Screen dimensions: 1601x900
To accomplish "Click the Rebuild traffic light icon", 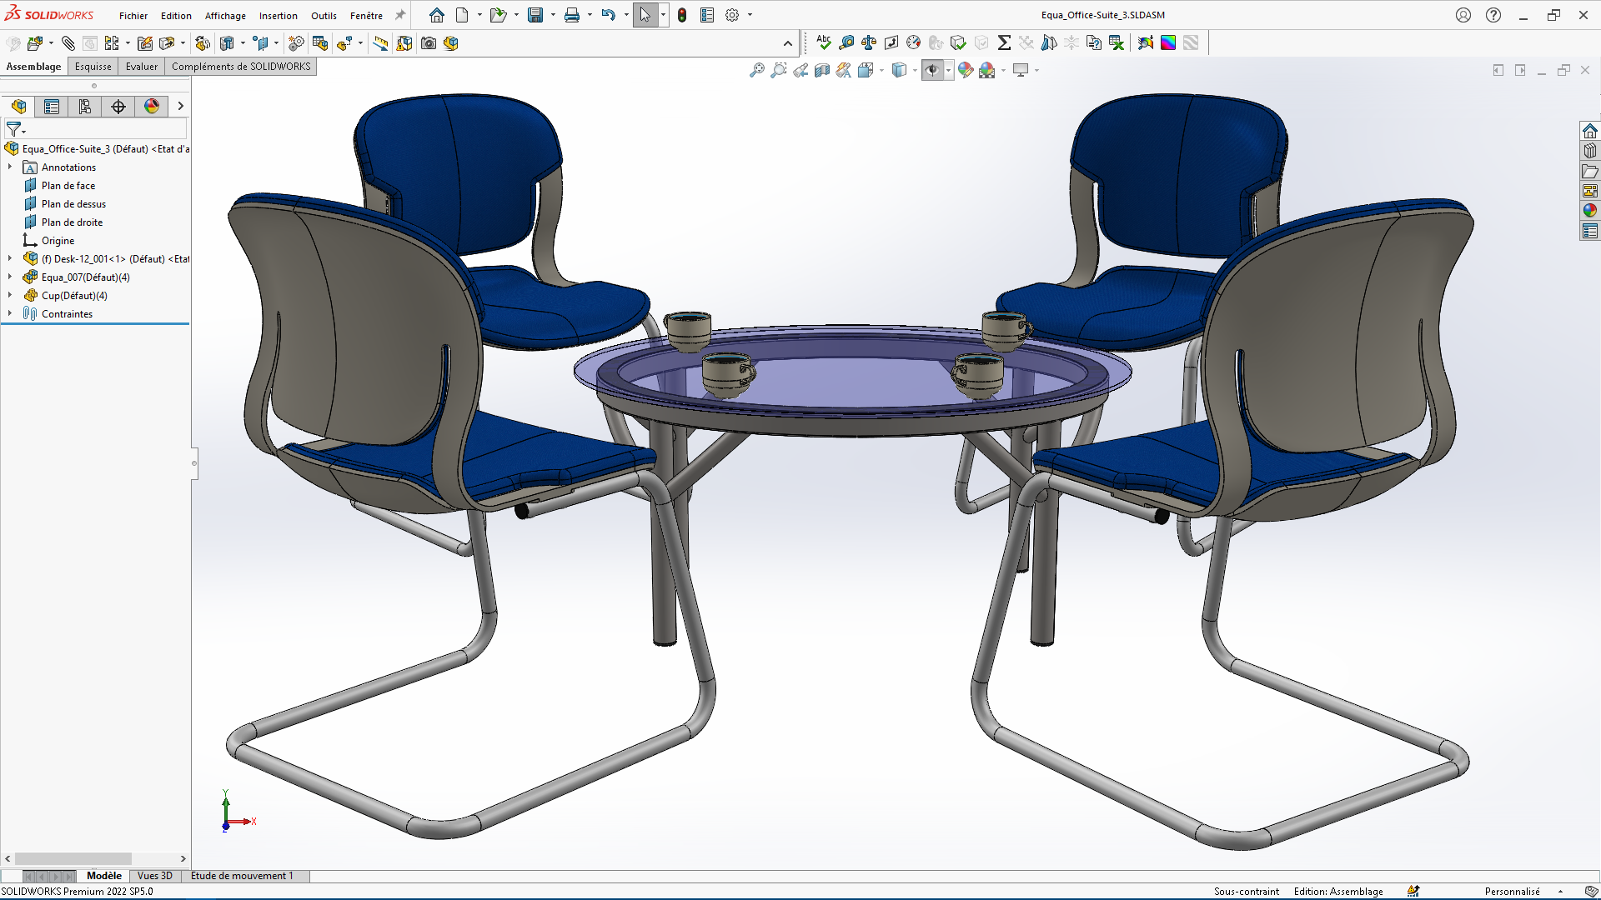I will coord(682,15).
